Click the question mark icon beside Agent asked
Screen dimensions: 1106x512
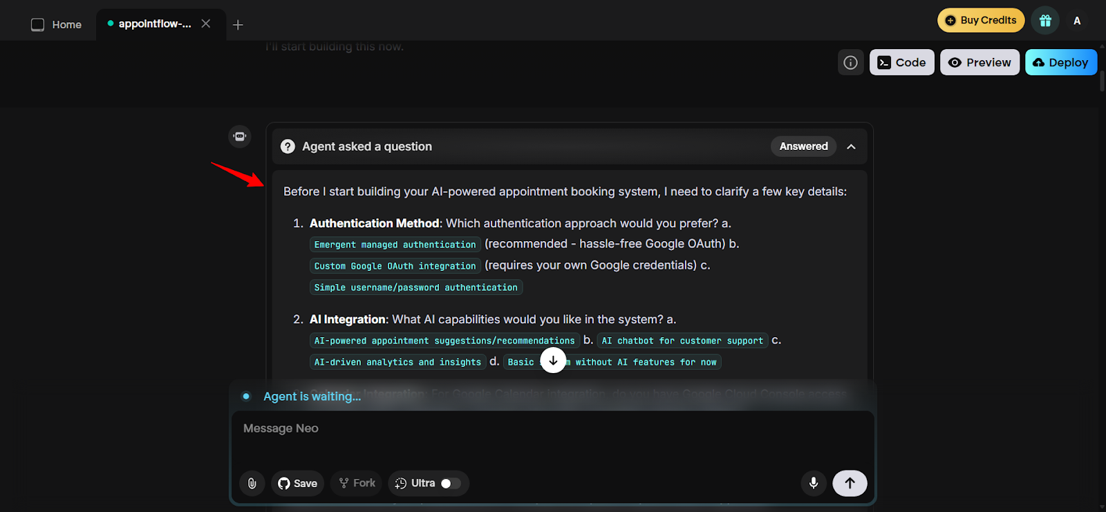point(288,146)
